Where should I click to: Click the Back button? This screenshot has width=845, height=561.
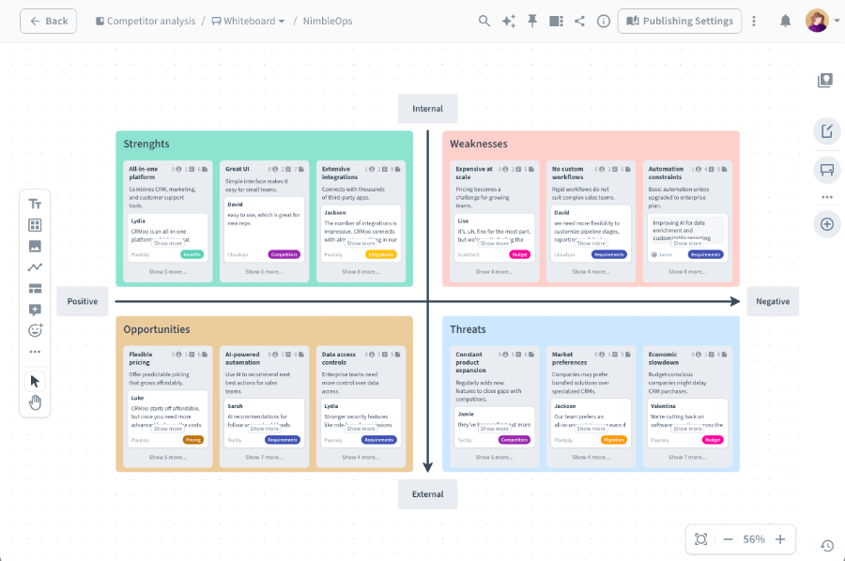pyautogui.click(x=49, y=21)
